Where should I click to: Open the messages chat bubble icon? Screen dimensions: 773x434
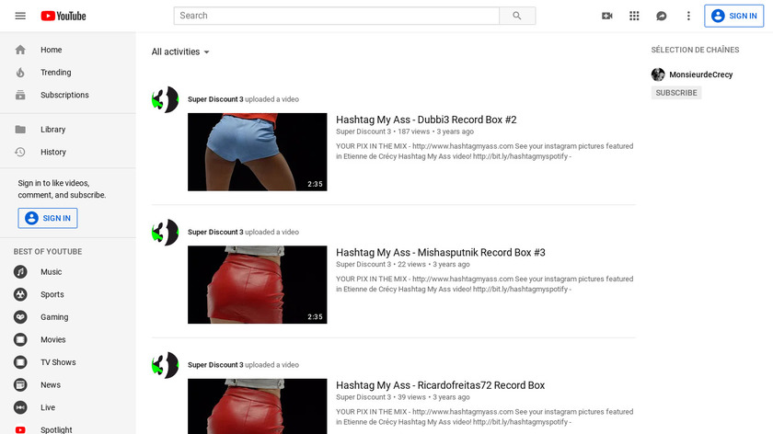662,16
